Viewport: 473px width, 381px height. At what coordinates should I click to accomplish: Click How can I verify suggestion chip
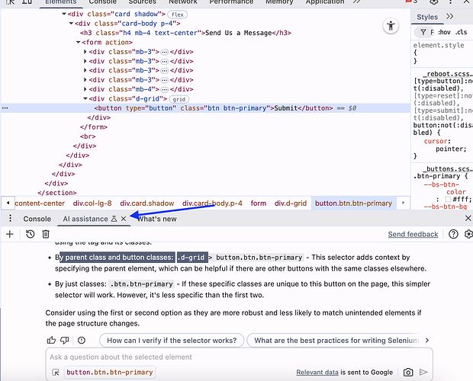coord(172,341)
